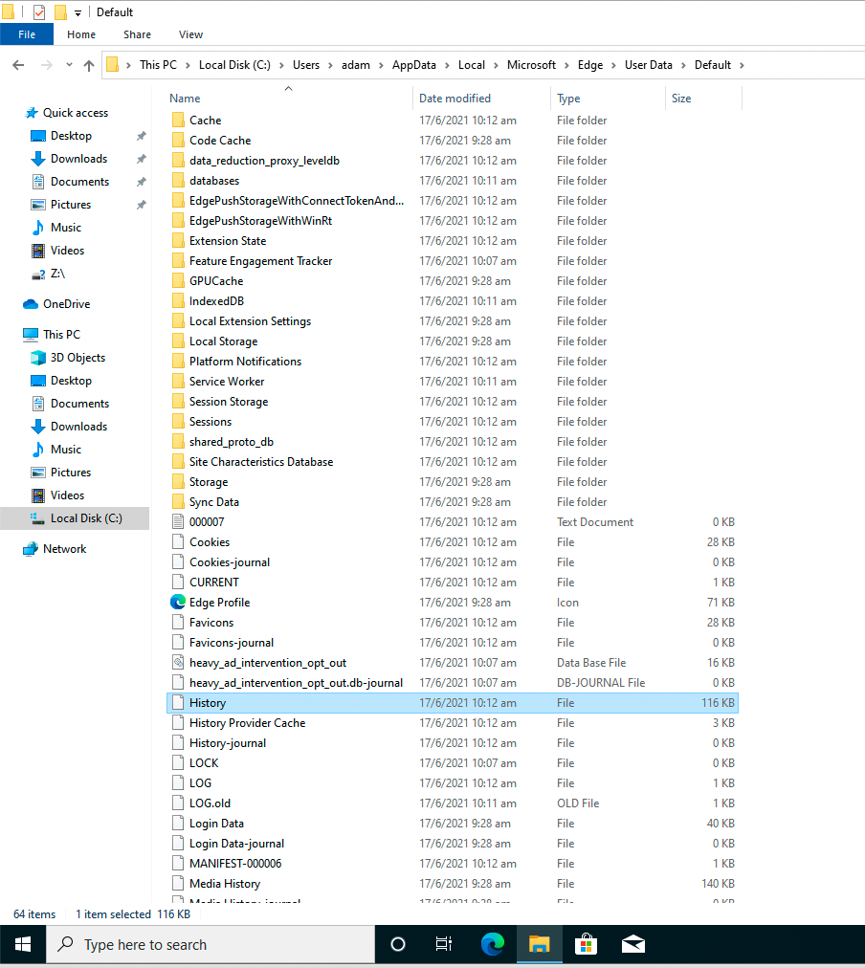Select Quick access in navigation pane
865x968 pixels.
point(76,112)
